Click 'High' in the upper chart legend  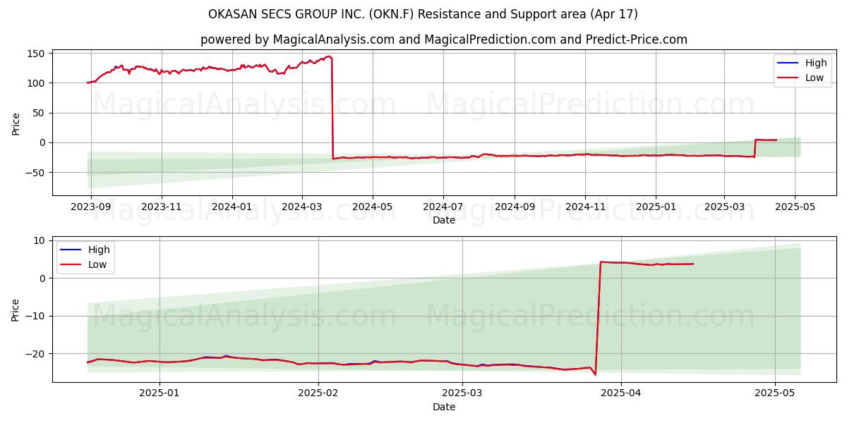point(816,63)
